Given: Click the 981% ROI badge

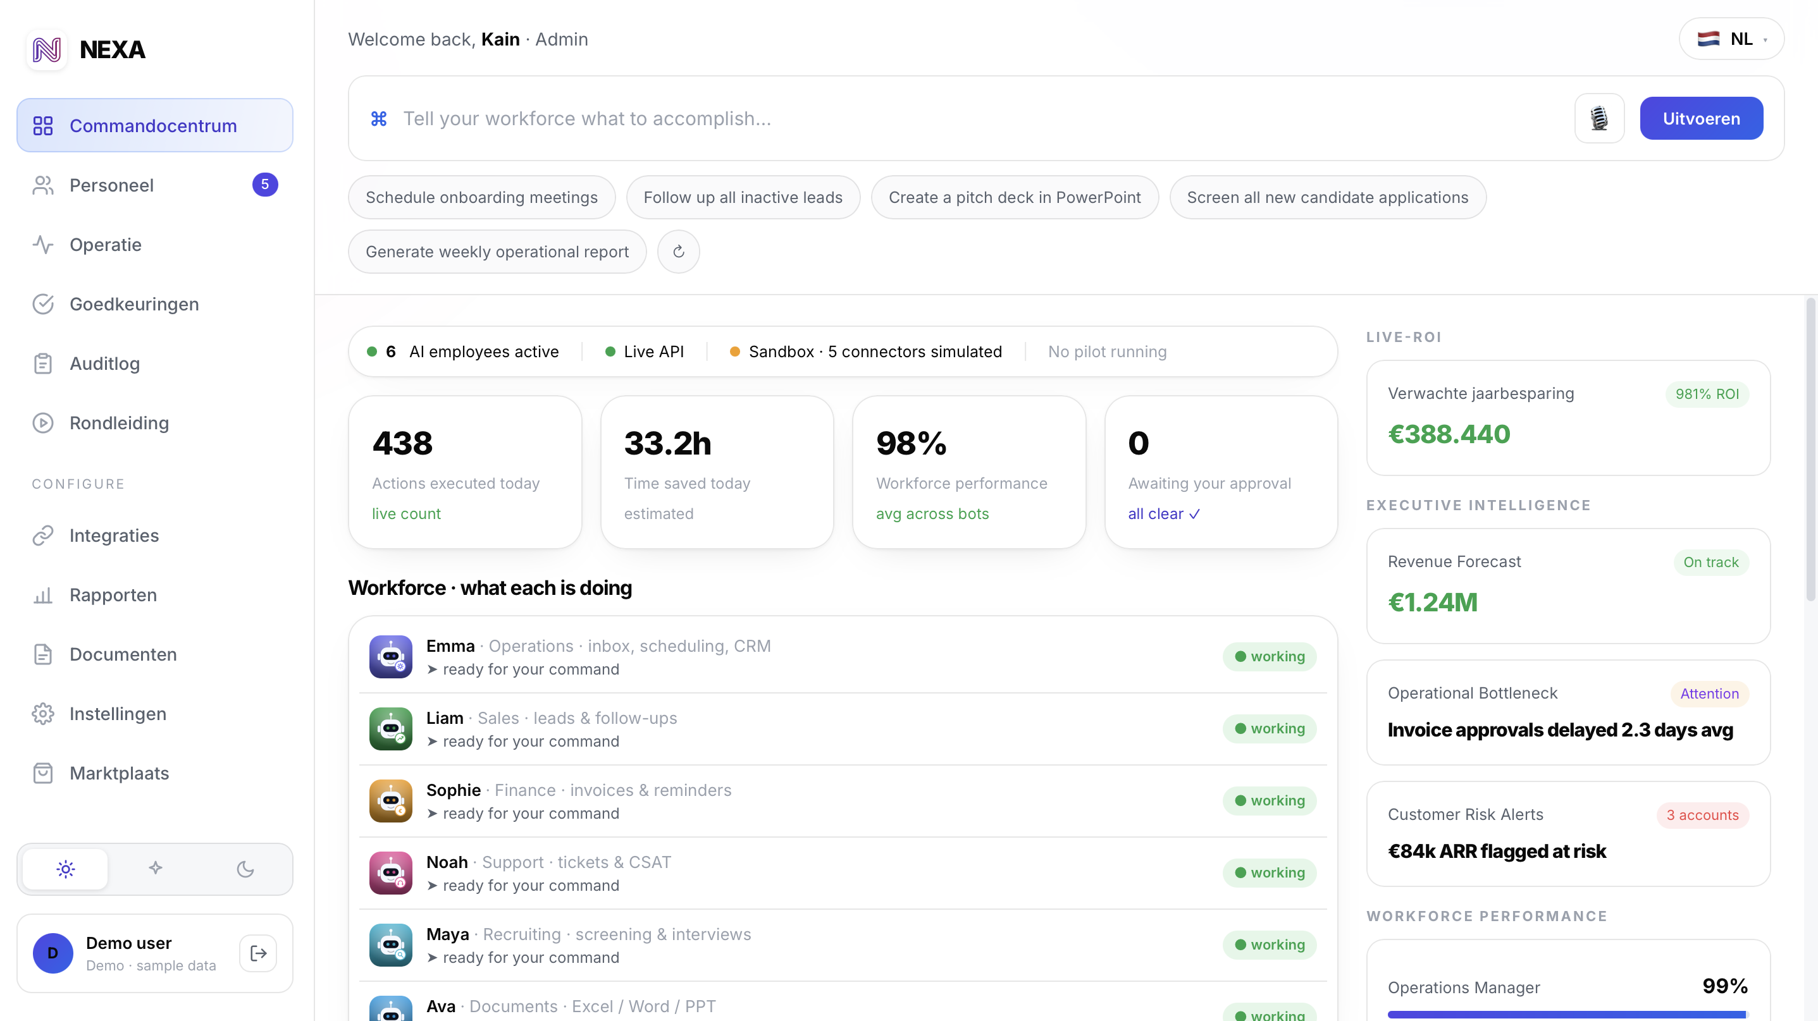Looking at the screenshot, I should [1707, 394].
